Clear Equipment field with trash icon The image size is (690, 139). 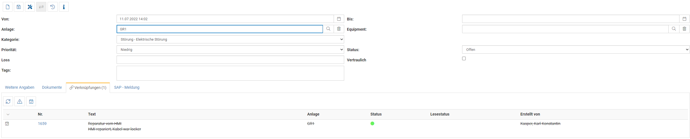coord(684,29)
